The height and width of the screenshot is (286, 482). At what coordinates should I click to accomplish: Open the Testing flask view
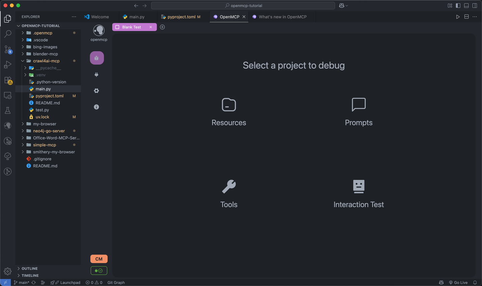8,111
